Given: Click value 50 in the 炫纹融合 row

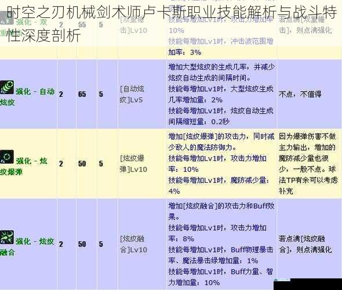Looking at the screenshot, I should click(82, 244).
